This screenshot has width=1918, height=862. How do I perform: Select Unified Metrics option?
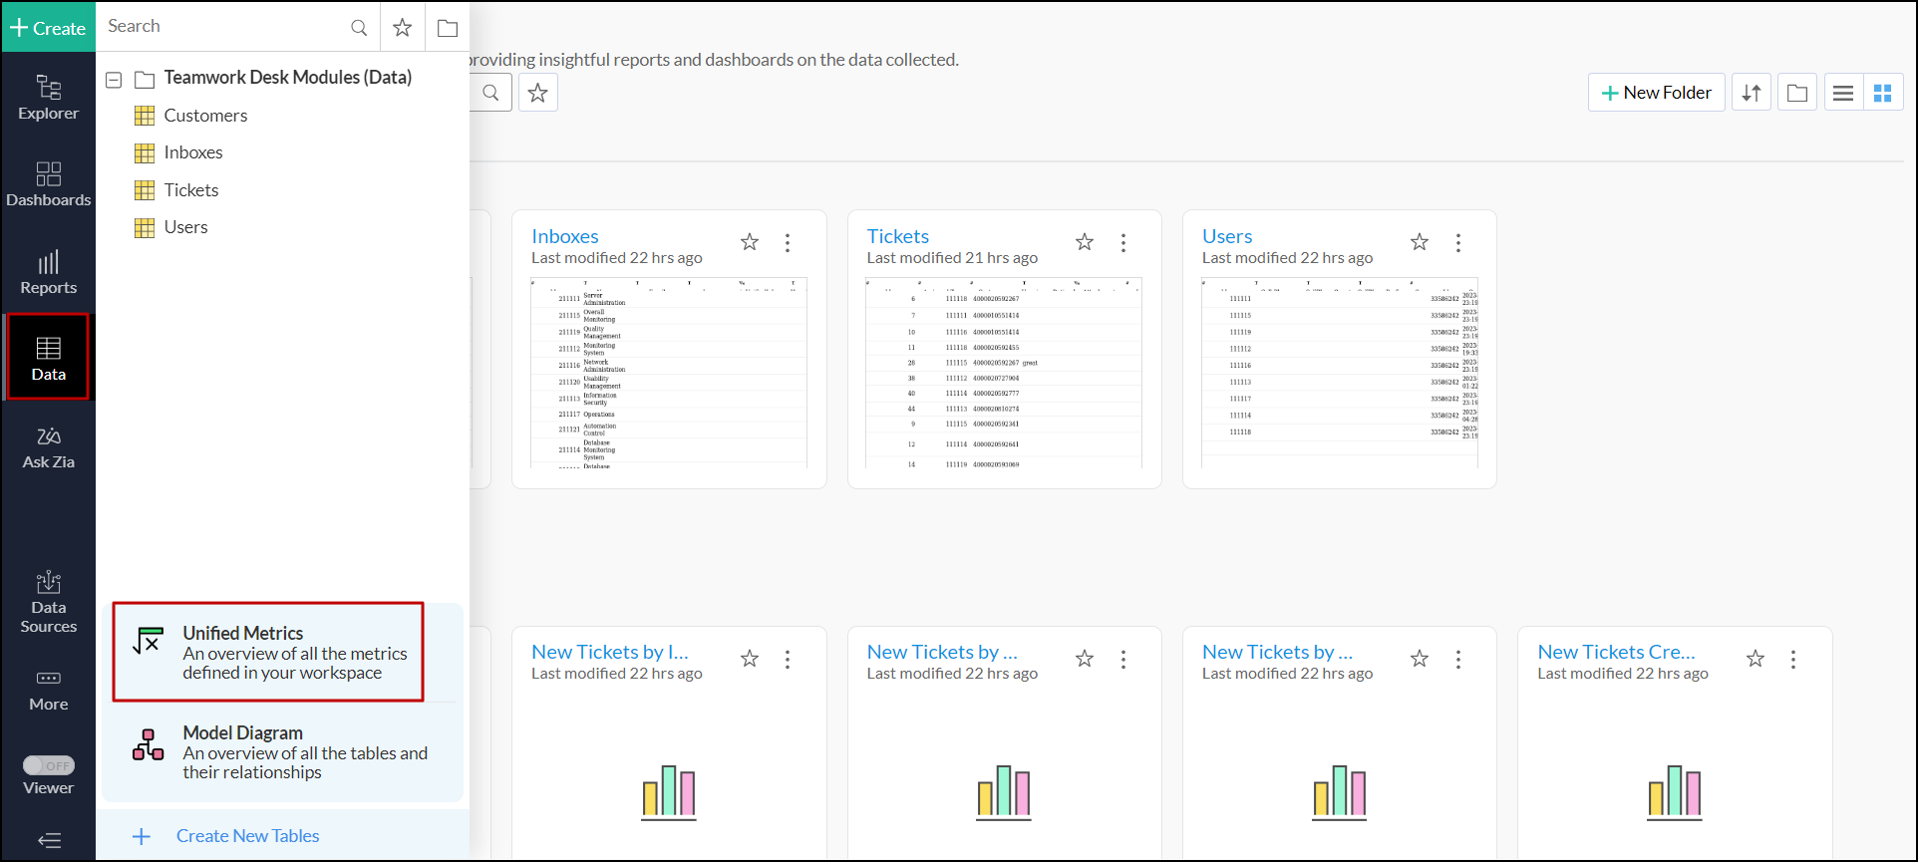[x=268, y=652]
